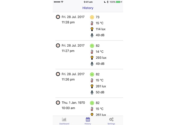This screenshot has height=125, width=176.
Task: Click the 261 lux reading at 11:26 pm
Action: 101,86
